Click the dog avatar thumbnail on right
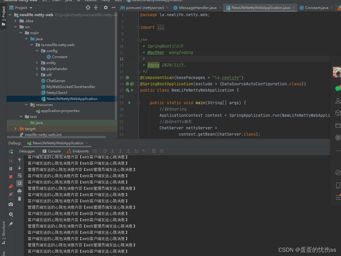The height and width of the screenshot is (256, 341). [x=337, y=72]
